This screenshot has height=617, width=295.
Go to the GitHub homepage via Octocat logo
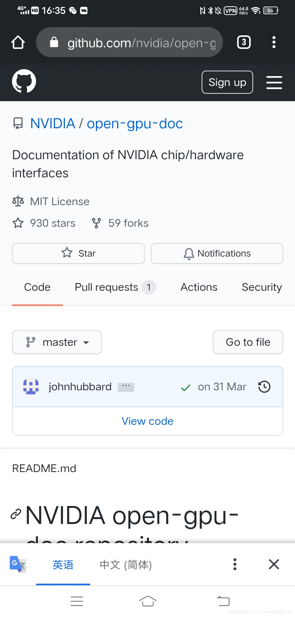click(24, 81)
